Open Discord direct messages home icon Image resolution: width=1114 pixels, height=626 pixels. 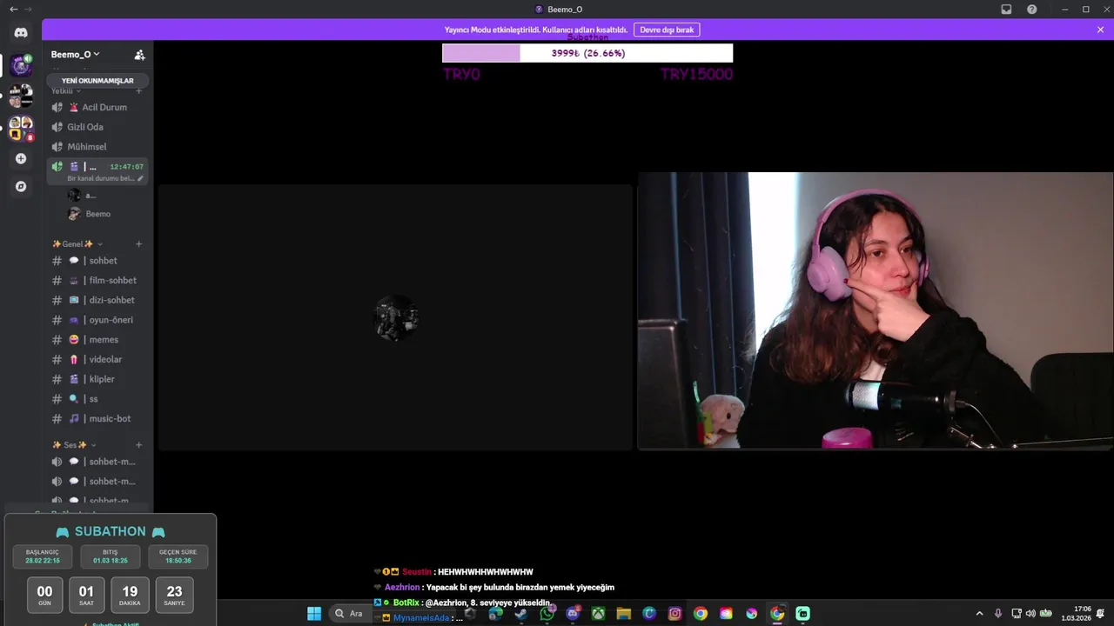pos(21,32)
